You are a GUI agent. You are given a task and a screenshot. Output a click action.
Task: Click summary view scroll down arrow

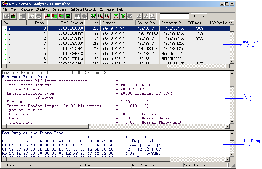[x=232, y=61]
